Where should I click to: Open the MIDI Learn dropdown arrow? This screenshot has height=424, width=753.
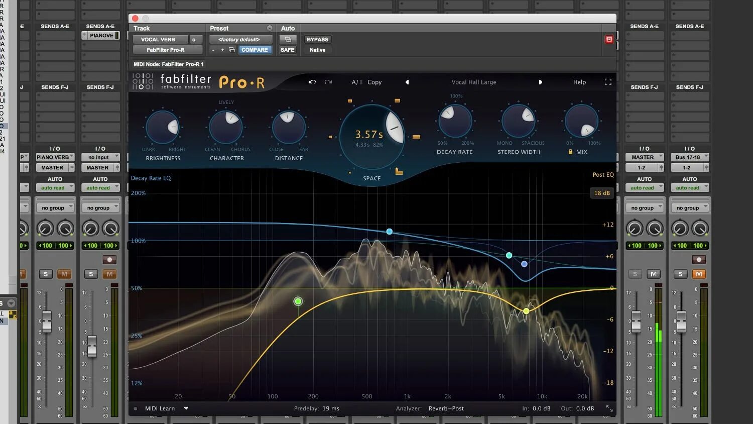click(x=186, y=408)
